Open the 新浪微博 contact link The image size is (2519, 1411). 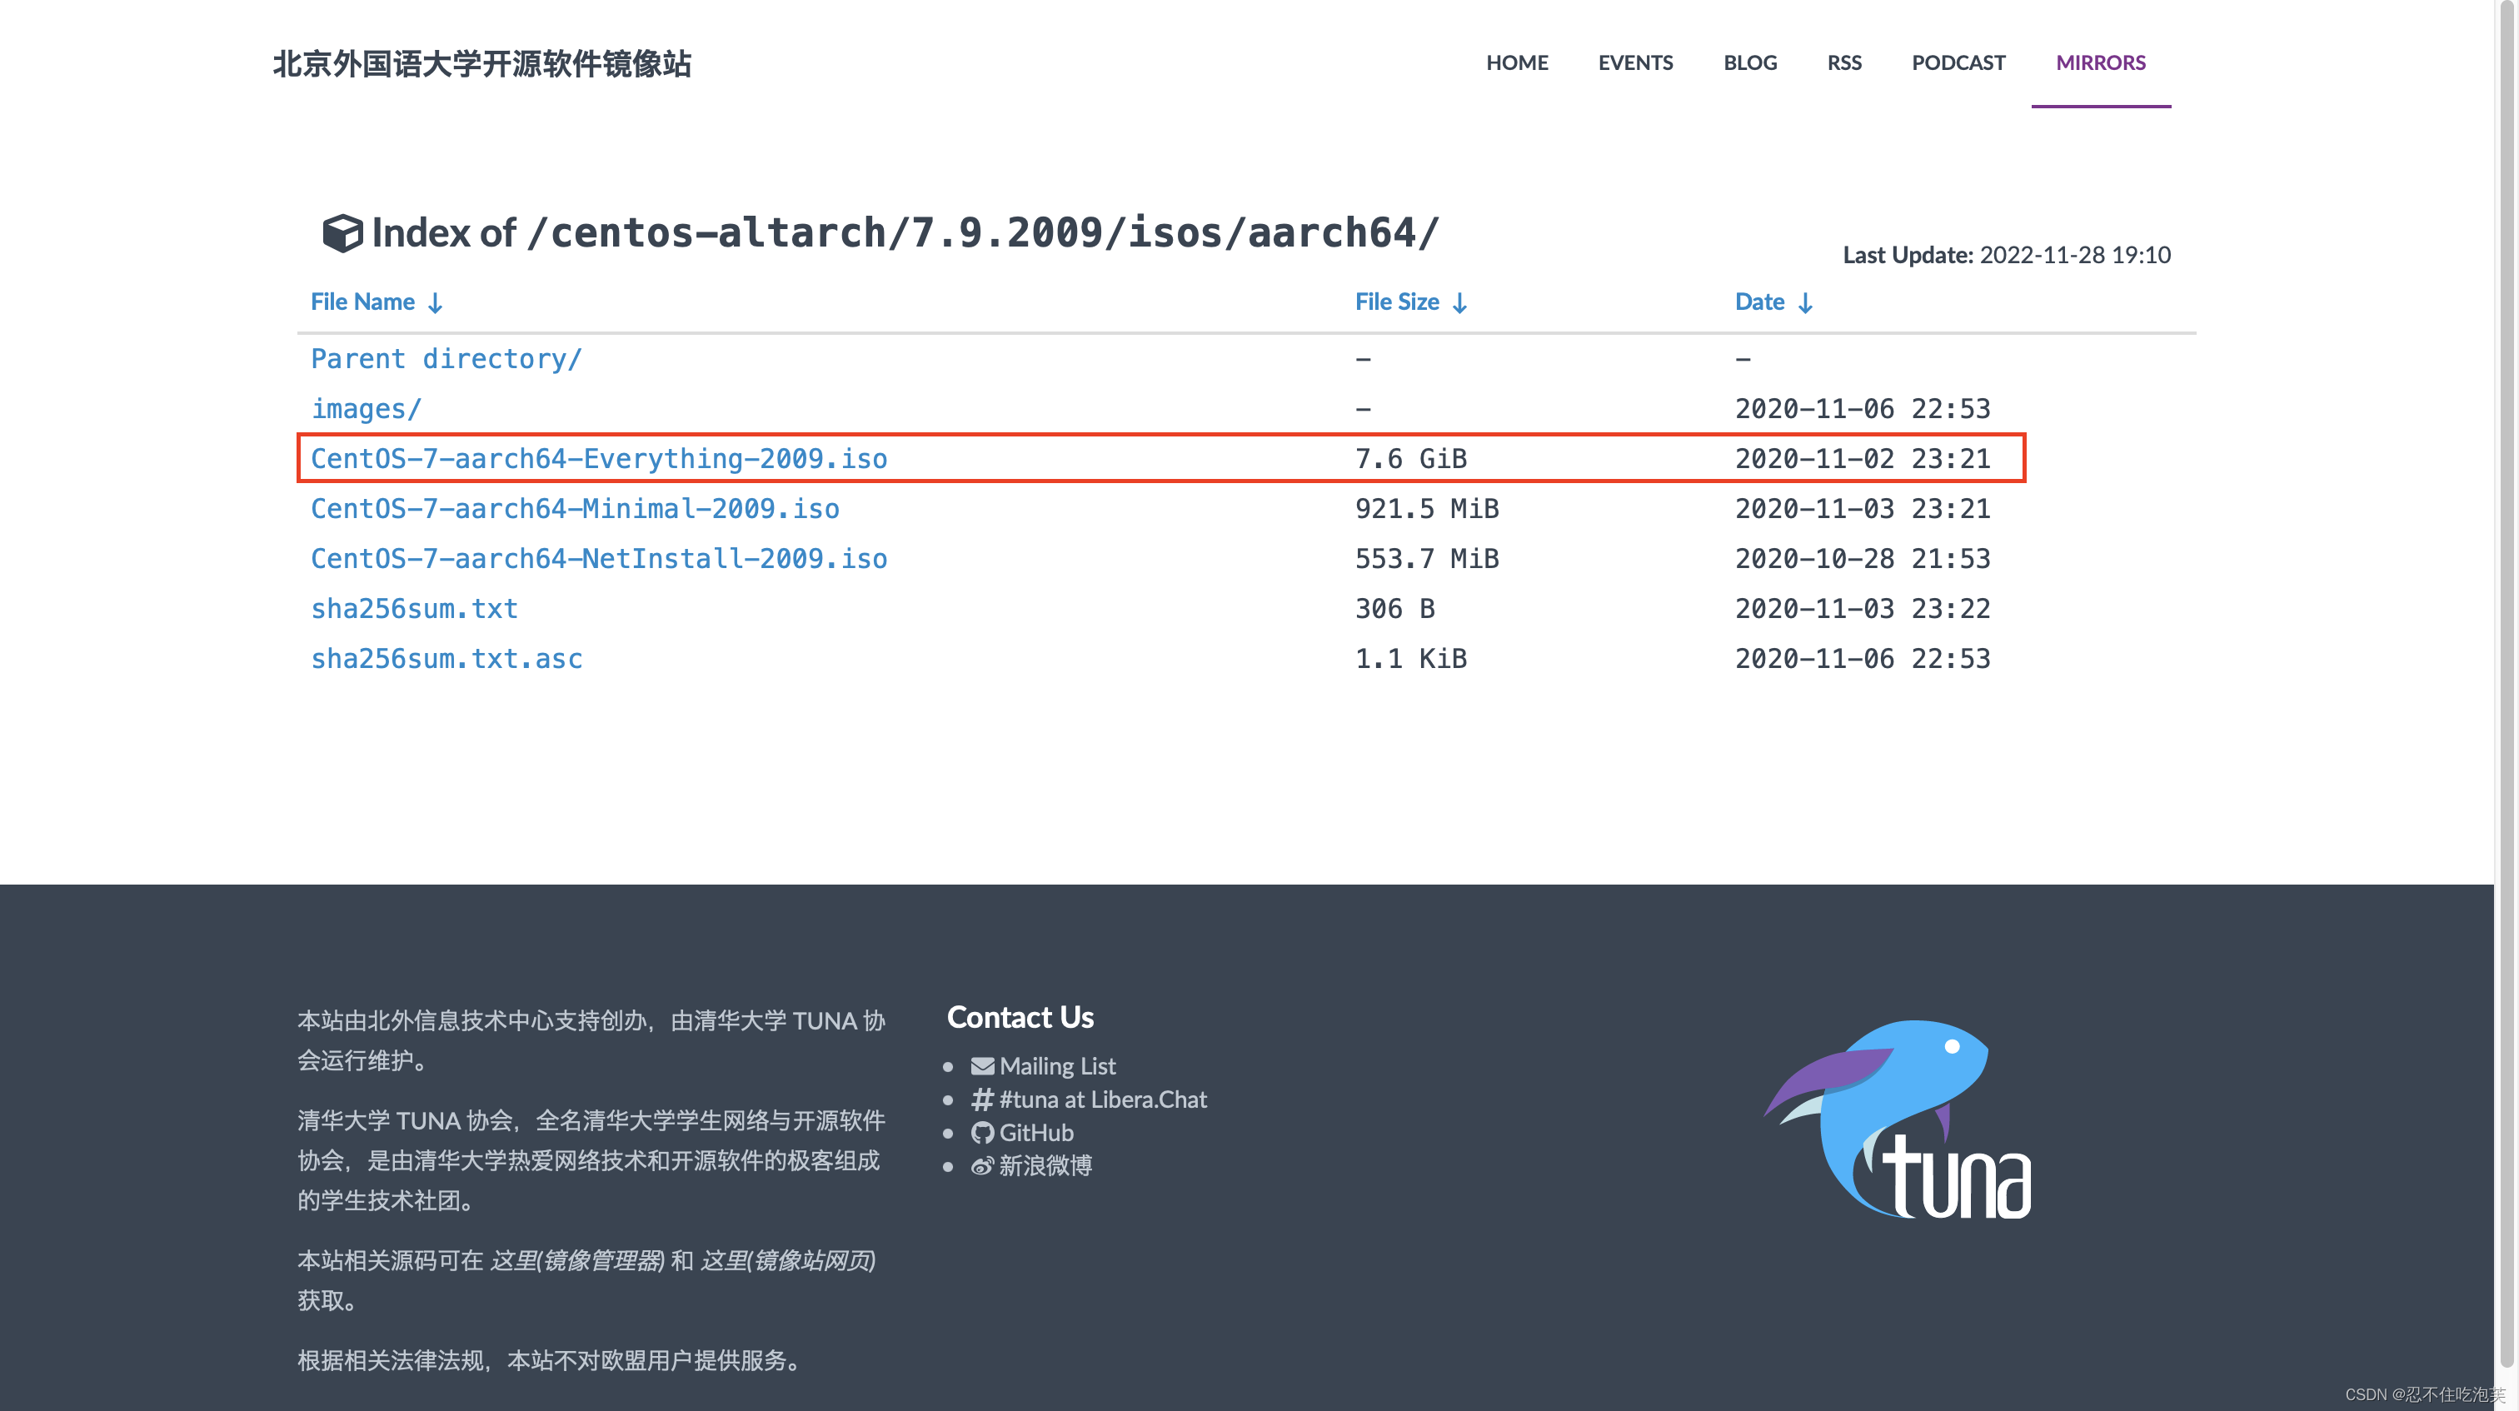coord(1045,1165)
